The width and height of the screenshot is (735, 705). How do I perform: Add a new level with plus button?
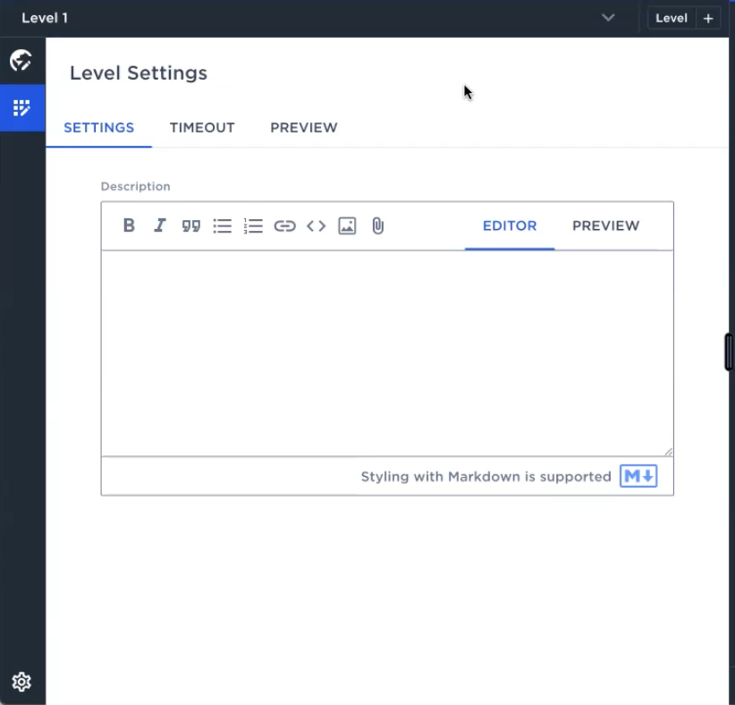coord(708,18)
